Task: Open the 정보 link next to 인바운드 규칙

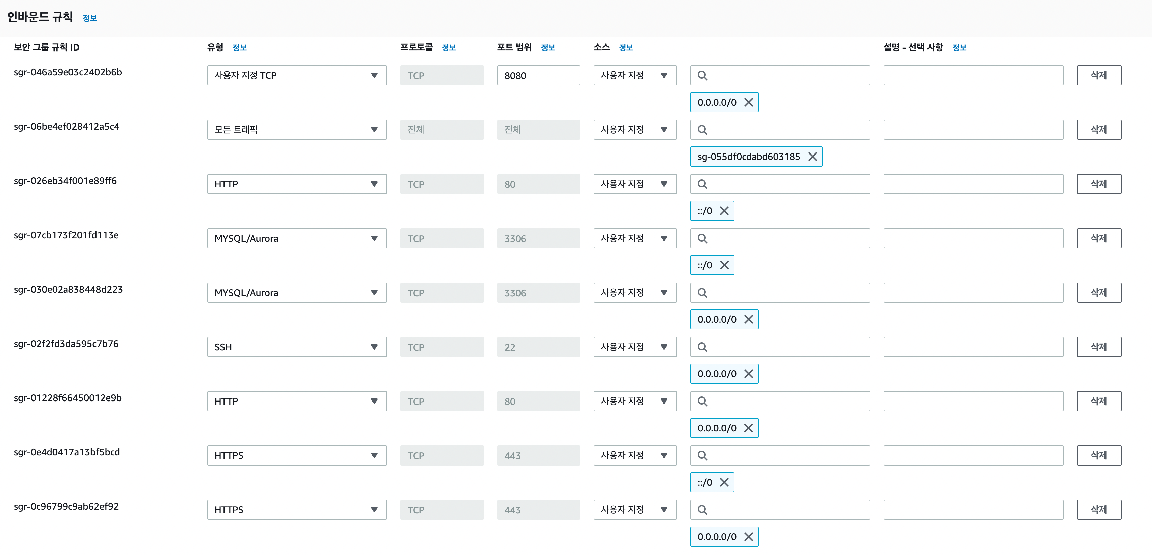Action: 89,18
